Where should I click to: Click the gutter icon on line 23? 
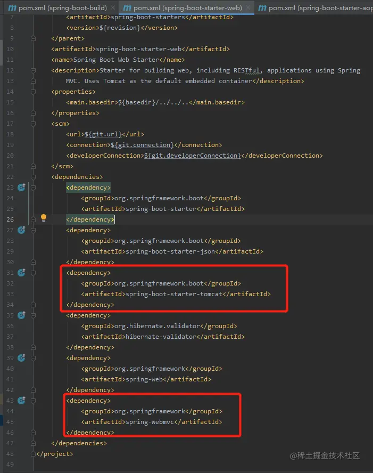[21, 187]
